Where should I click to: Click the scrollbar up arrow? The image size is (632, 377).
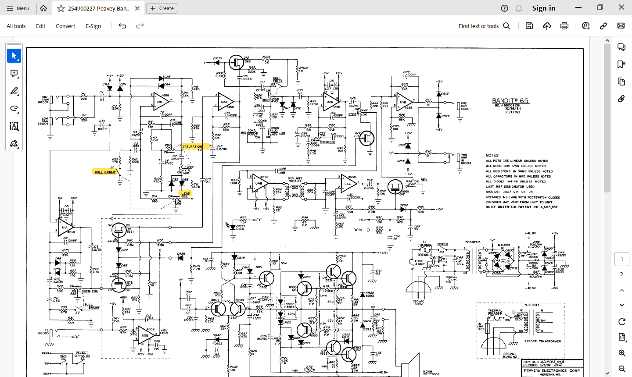[607, 40]
